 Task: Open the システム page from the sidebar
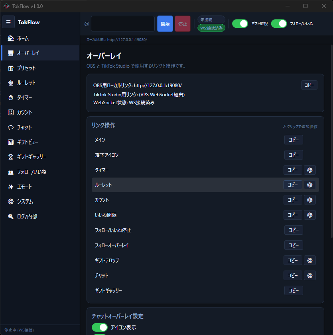[x=10, y=202]
